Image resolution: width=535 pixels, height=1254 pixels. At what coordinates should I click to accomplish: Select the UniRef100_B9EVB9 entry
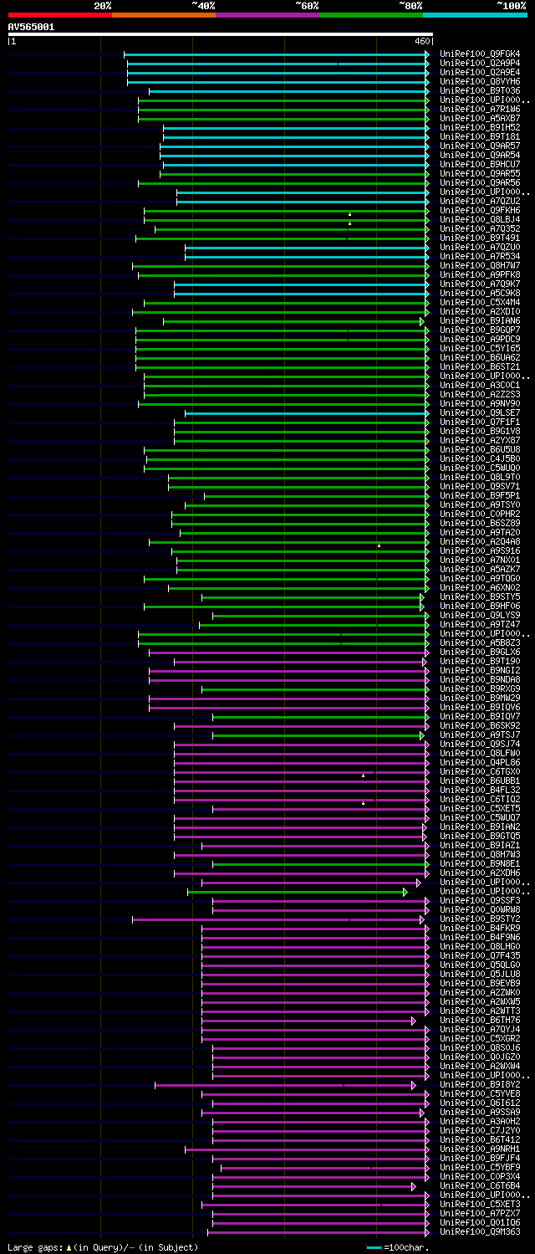[x=480, y=984]
